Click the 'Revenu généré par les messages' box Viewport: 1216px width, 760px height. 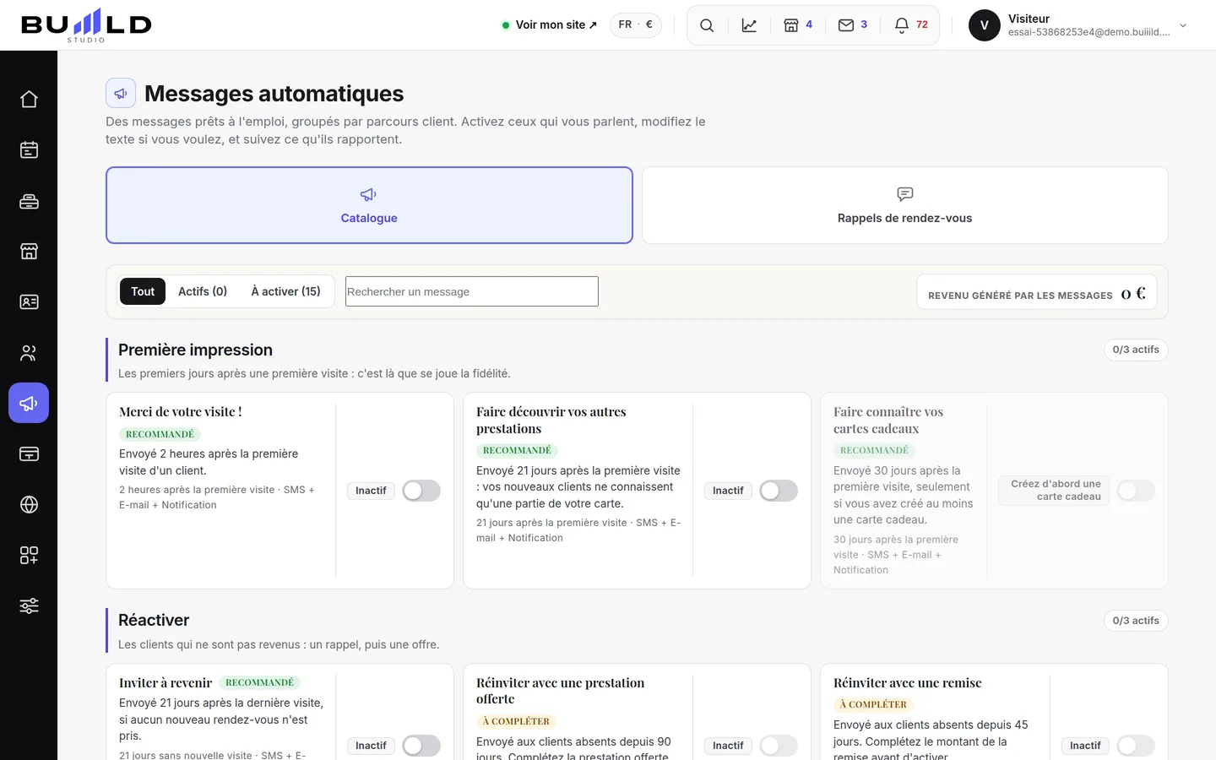1037,294
